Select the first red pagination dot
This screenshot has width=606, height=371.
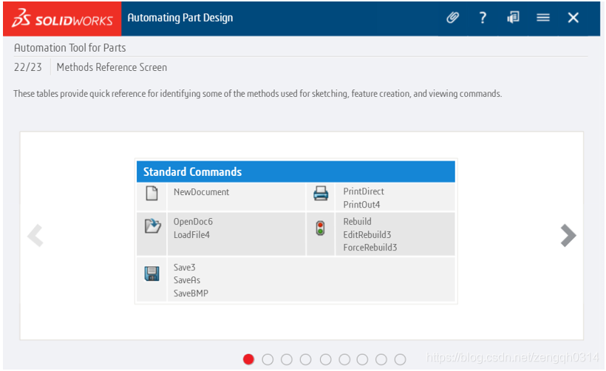coord(248,359)
